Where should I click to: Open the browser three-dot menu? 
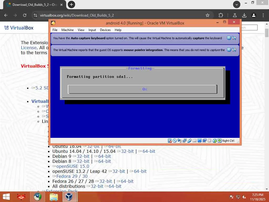263,15
